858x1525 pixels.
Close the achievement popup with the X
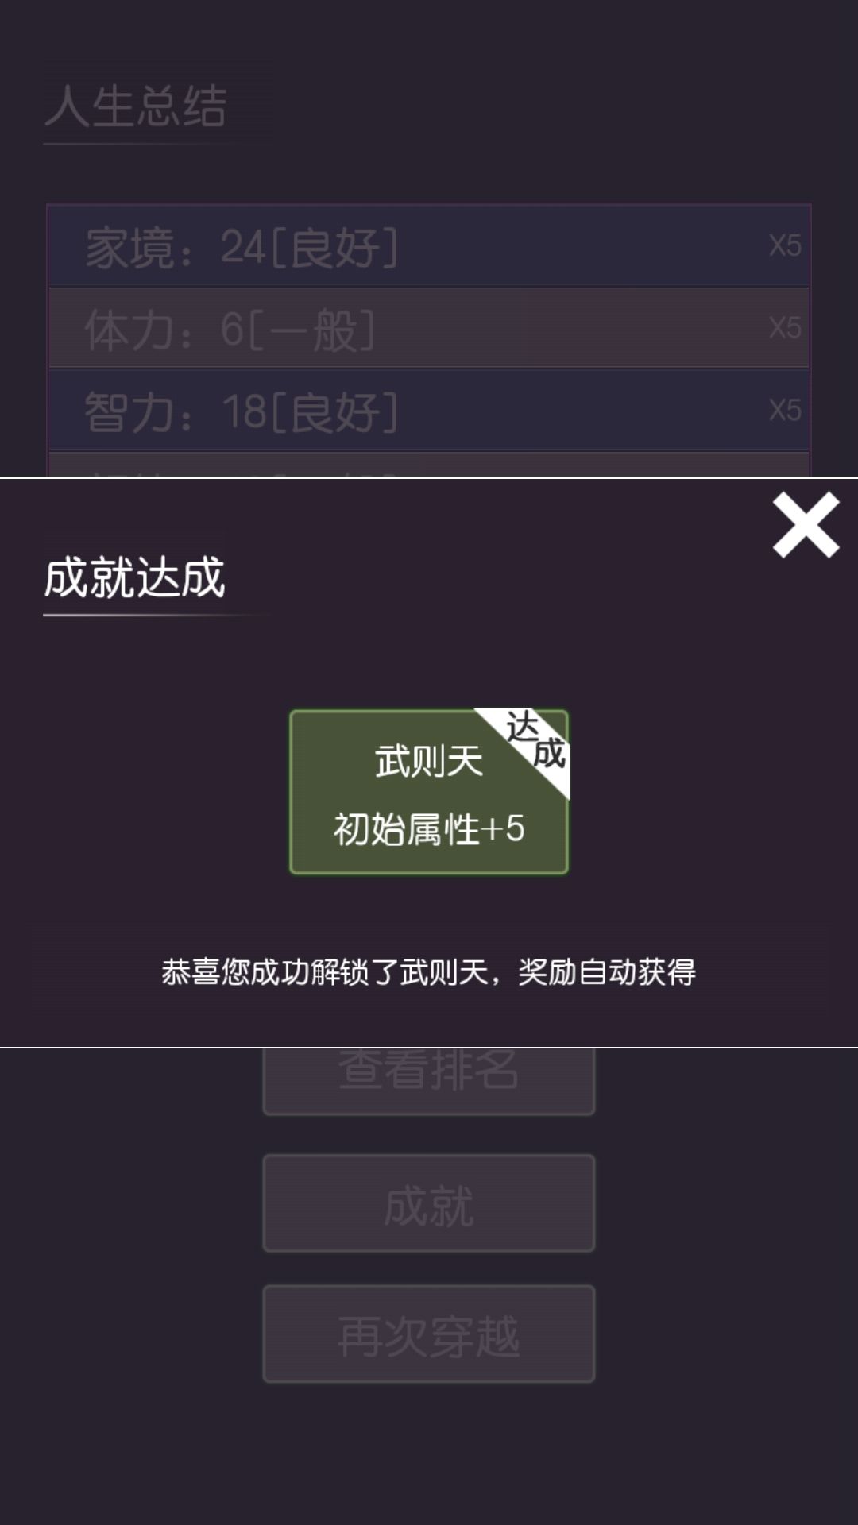point(806,524)
